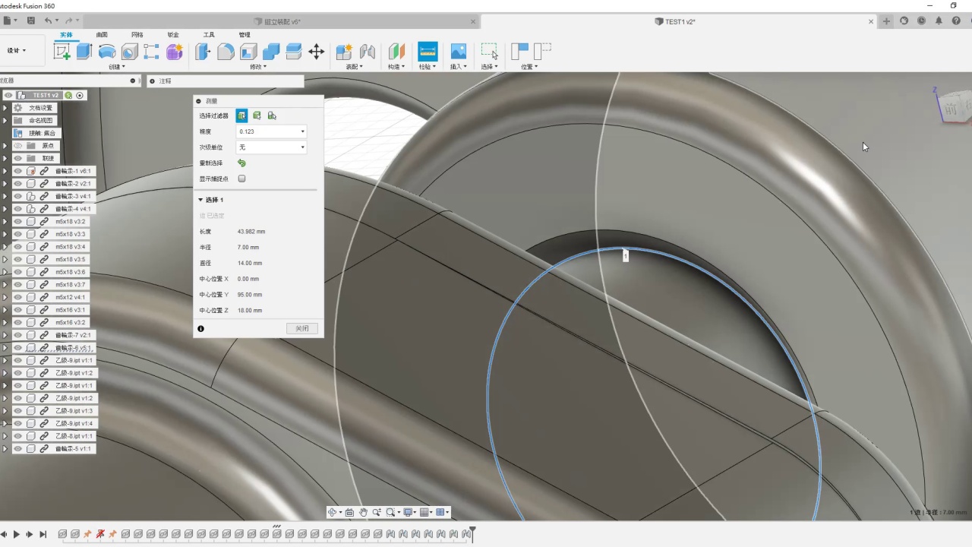Select the Fillet tool
Viewport: 972px width, 547px height.
[226, 52]
